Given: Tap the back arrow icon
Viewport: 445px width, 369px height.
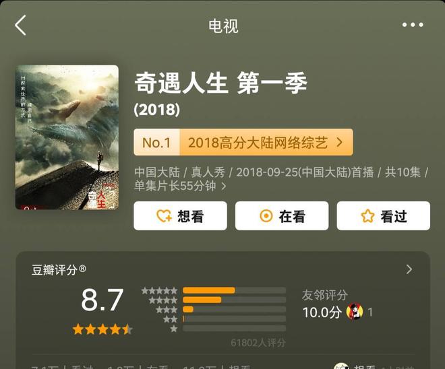Looking at the screenshot, I should (x=20, y=25).
